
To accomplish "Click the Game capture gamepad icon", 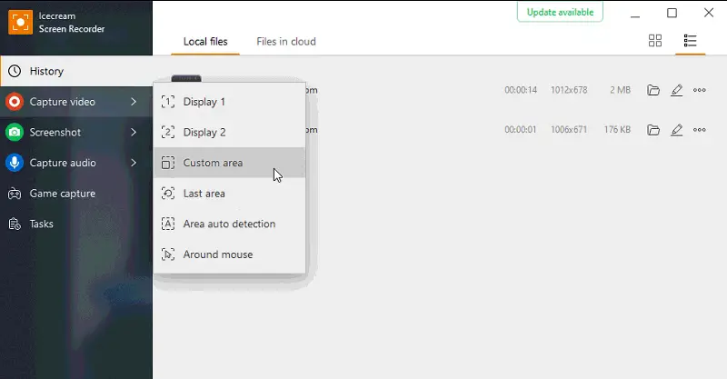I will pos(15,194).
